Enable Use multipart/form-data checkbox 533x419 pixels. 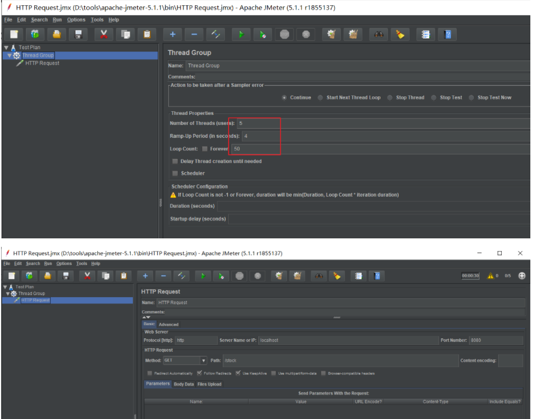point(274,373)
